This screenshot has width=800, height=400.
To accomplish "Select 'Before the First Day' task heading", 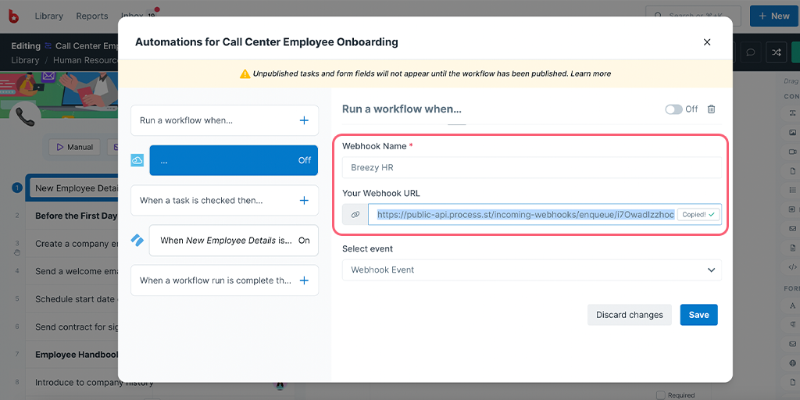I will pyautogui.click(x=76, y=216).
